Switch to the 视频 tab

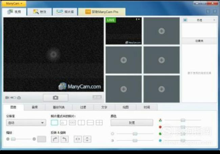(x=14, y=12)
